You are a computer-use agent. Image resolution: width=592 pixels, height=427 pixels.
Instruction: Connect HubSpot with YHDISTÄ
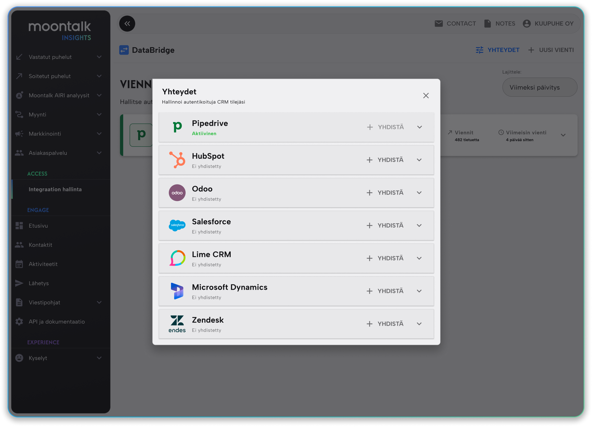[x=385, y=160]
